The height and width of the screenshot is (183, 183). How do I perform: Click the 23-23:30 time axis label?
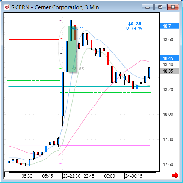(x=71, y=176)
